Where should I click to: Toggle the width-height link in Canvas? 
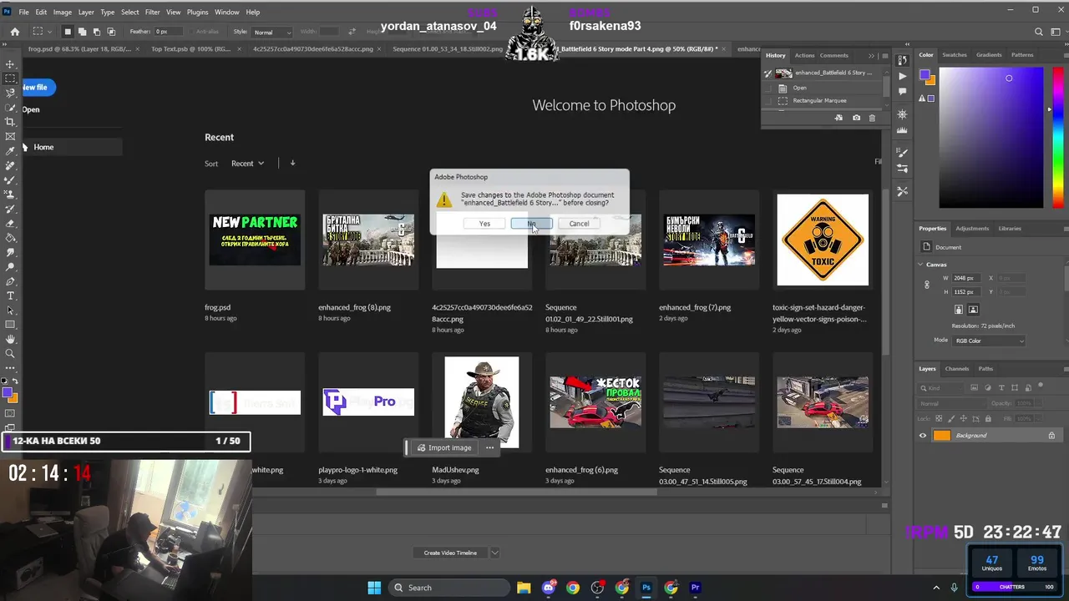(926, 285)
